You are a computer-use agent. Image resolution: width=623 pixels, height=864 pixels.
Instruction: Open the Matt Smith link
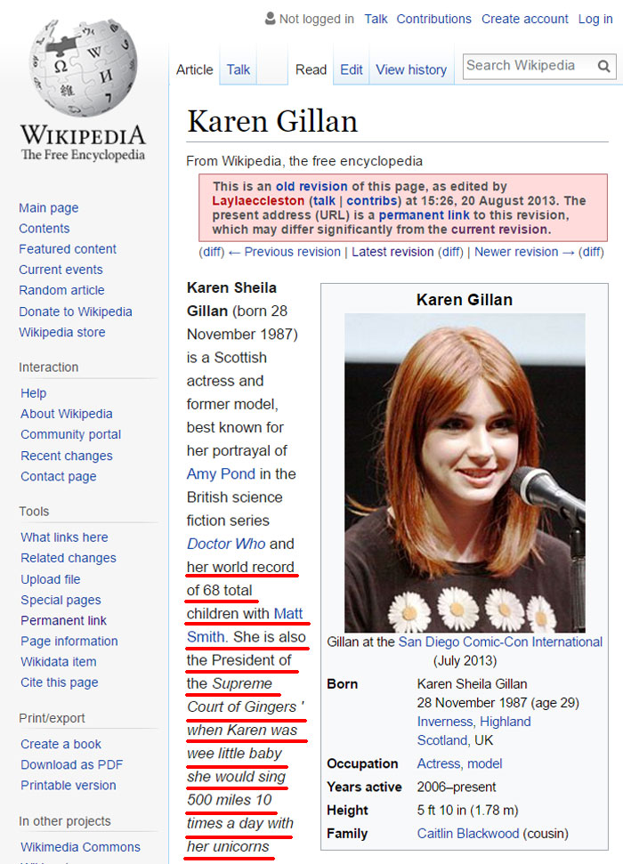(x=246, y=625)
